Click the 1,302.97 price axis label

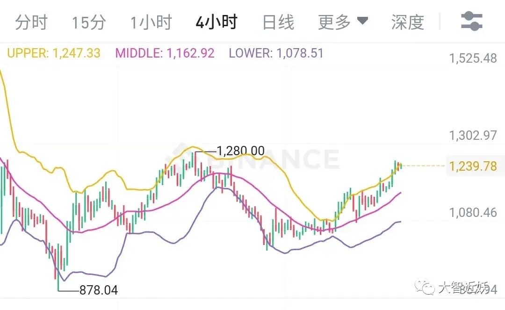(473, 135)
